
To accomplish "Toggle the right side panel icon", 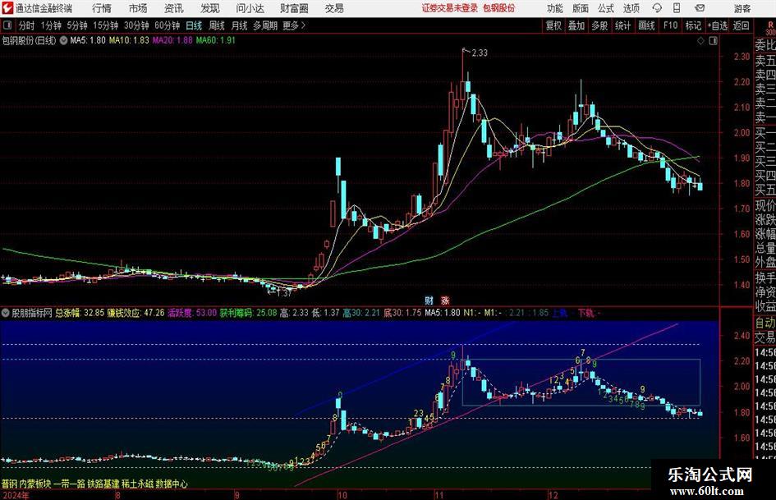I will tap(713, 40).
